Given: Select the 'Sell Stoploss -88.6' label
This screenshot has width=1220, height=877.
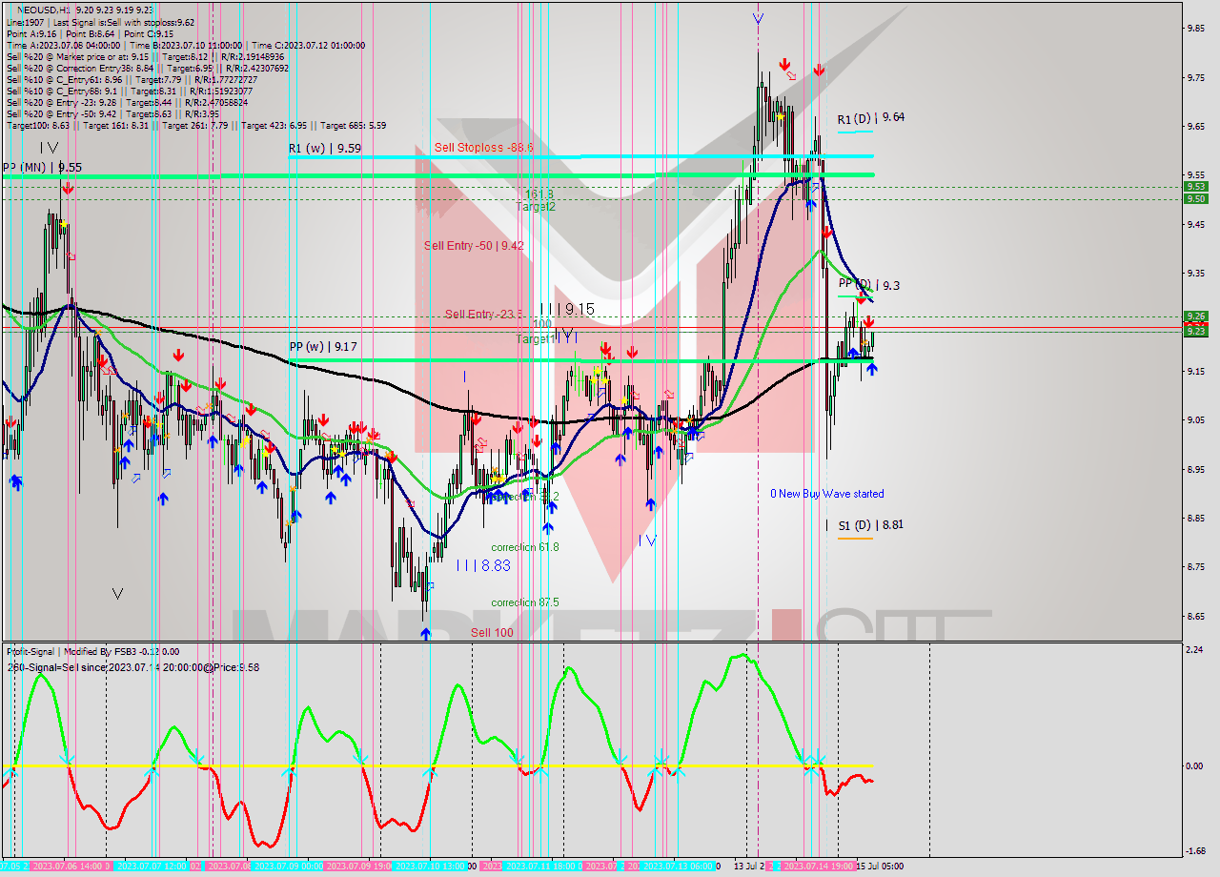Looking at the screenshot, I should coord(483,147).
